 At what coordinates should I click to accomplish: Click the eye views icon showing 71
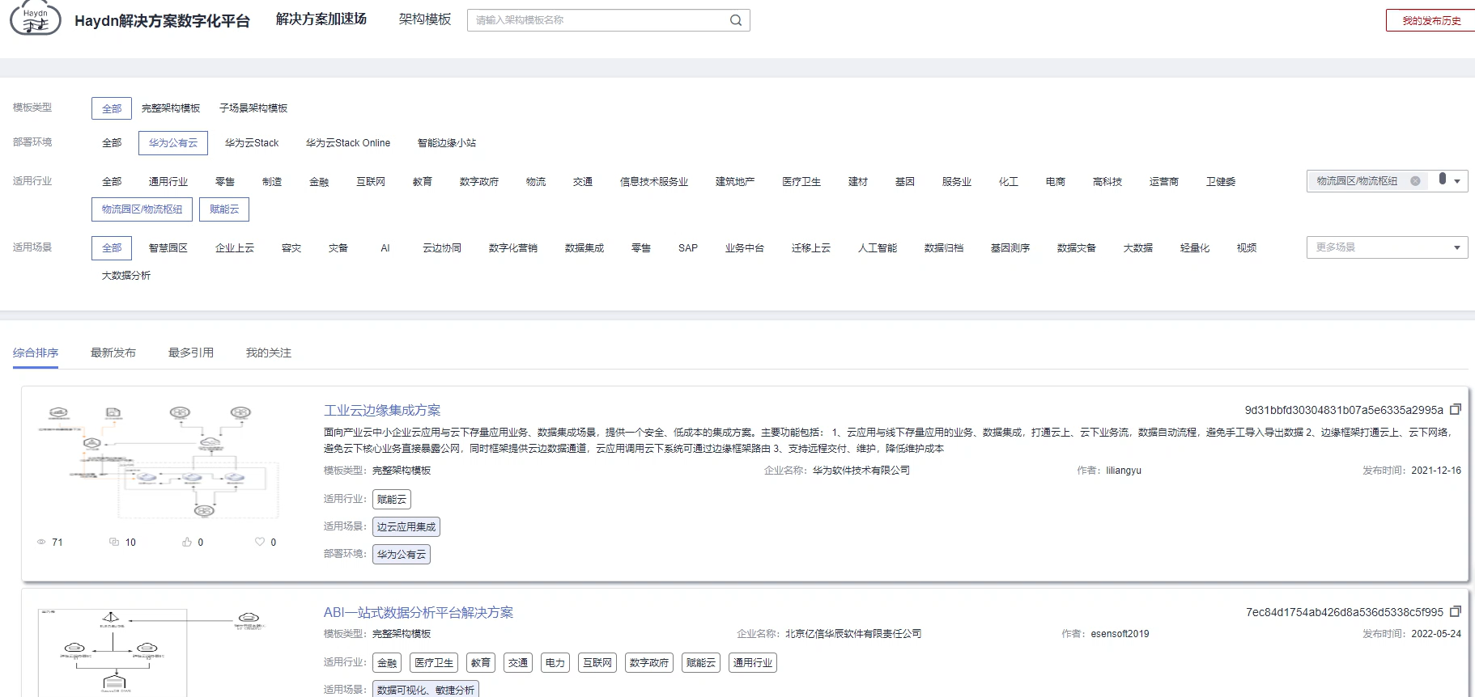[41, 542]
